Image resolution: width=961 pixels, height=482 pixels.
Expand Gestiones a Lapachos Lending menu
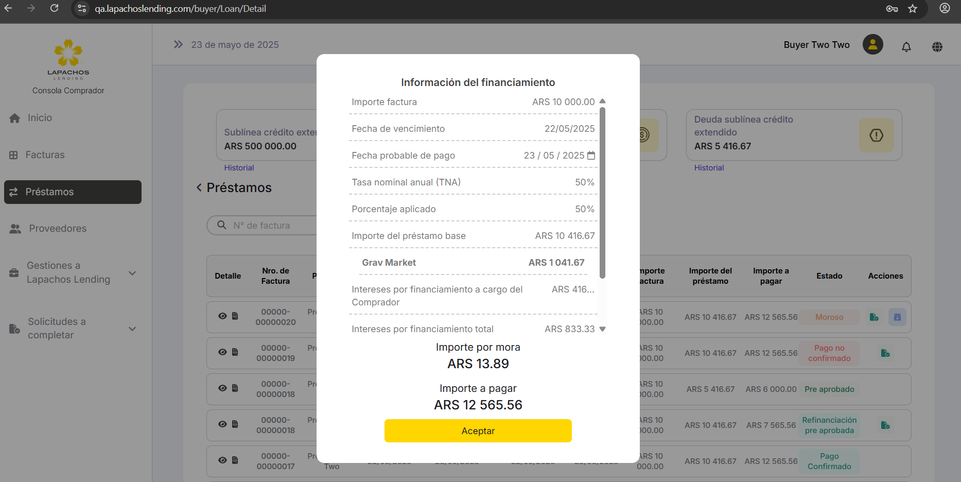click(132, 273)
